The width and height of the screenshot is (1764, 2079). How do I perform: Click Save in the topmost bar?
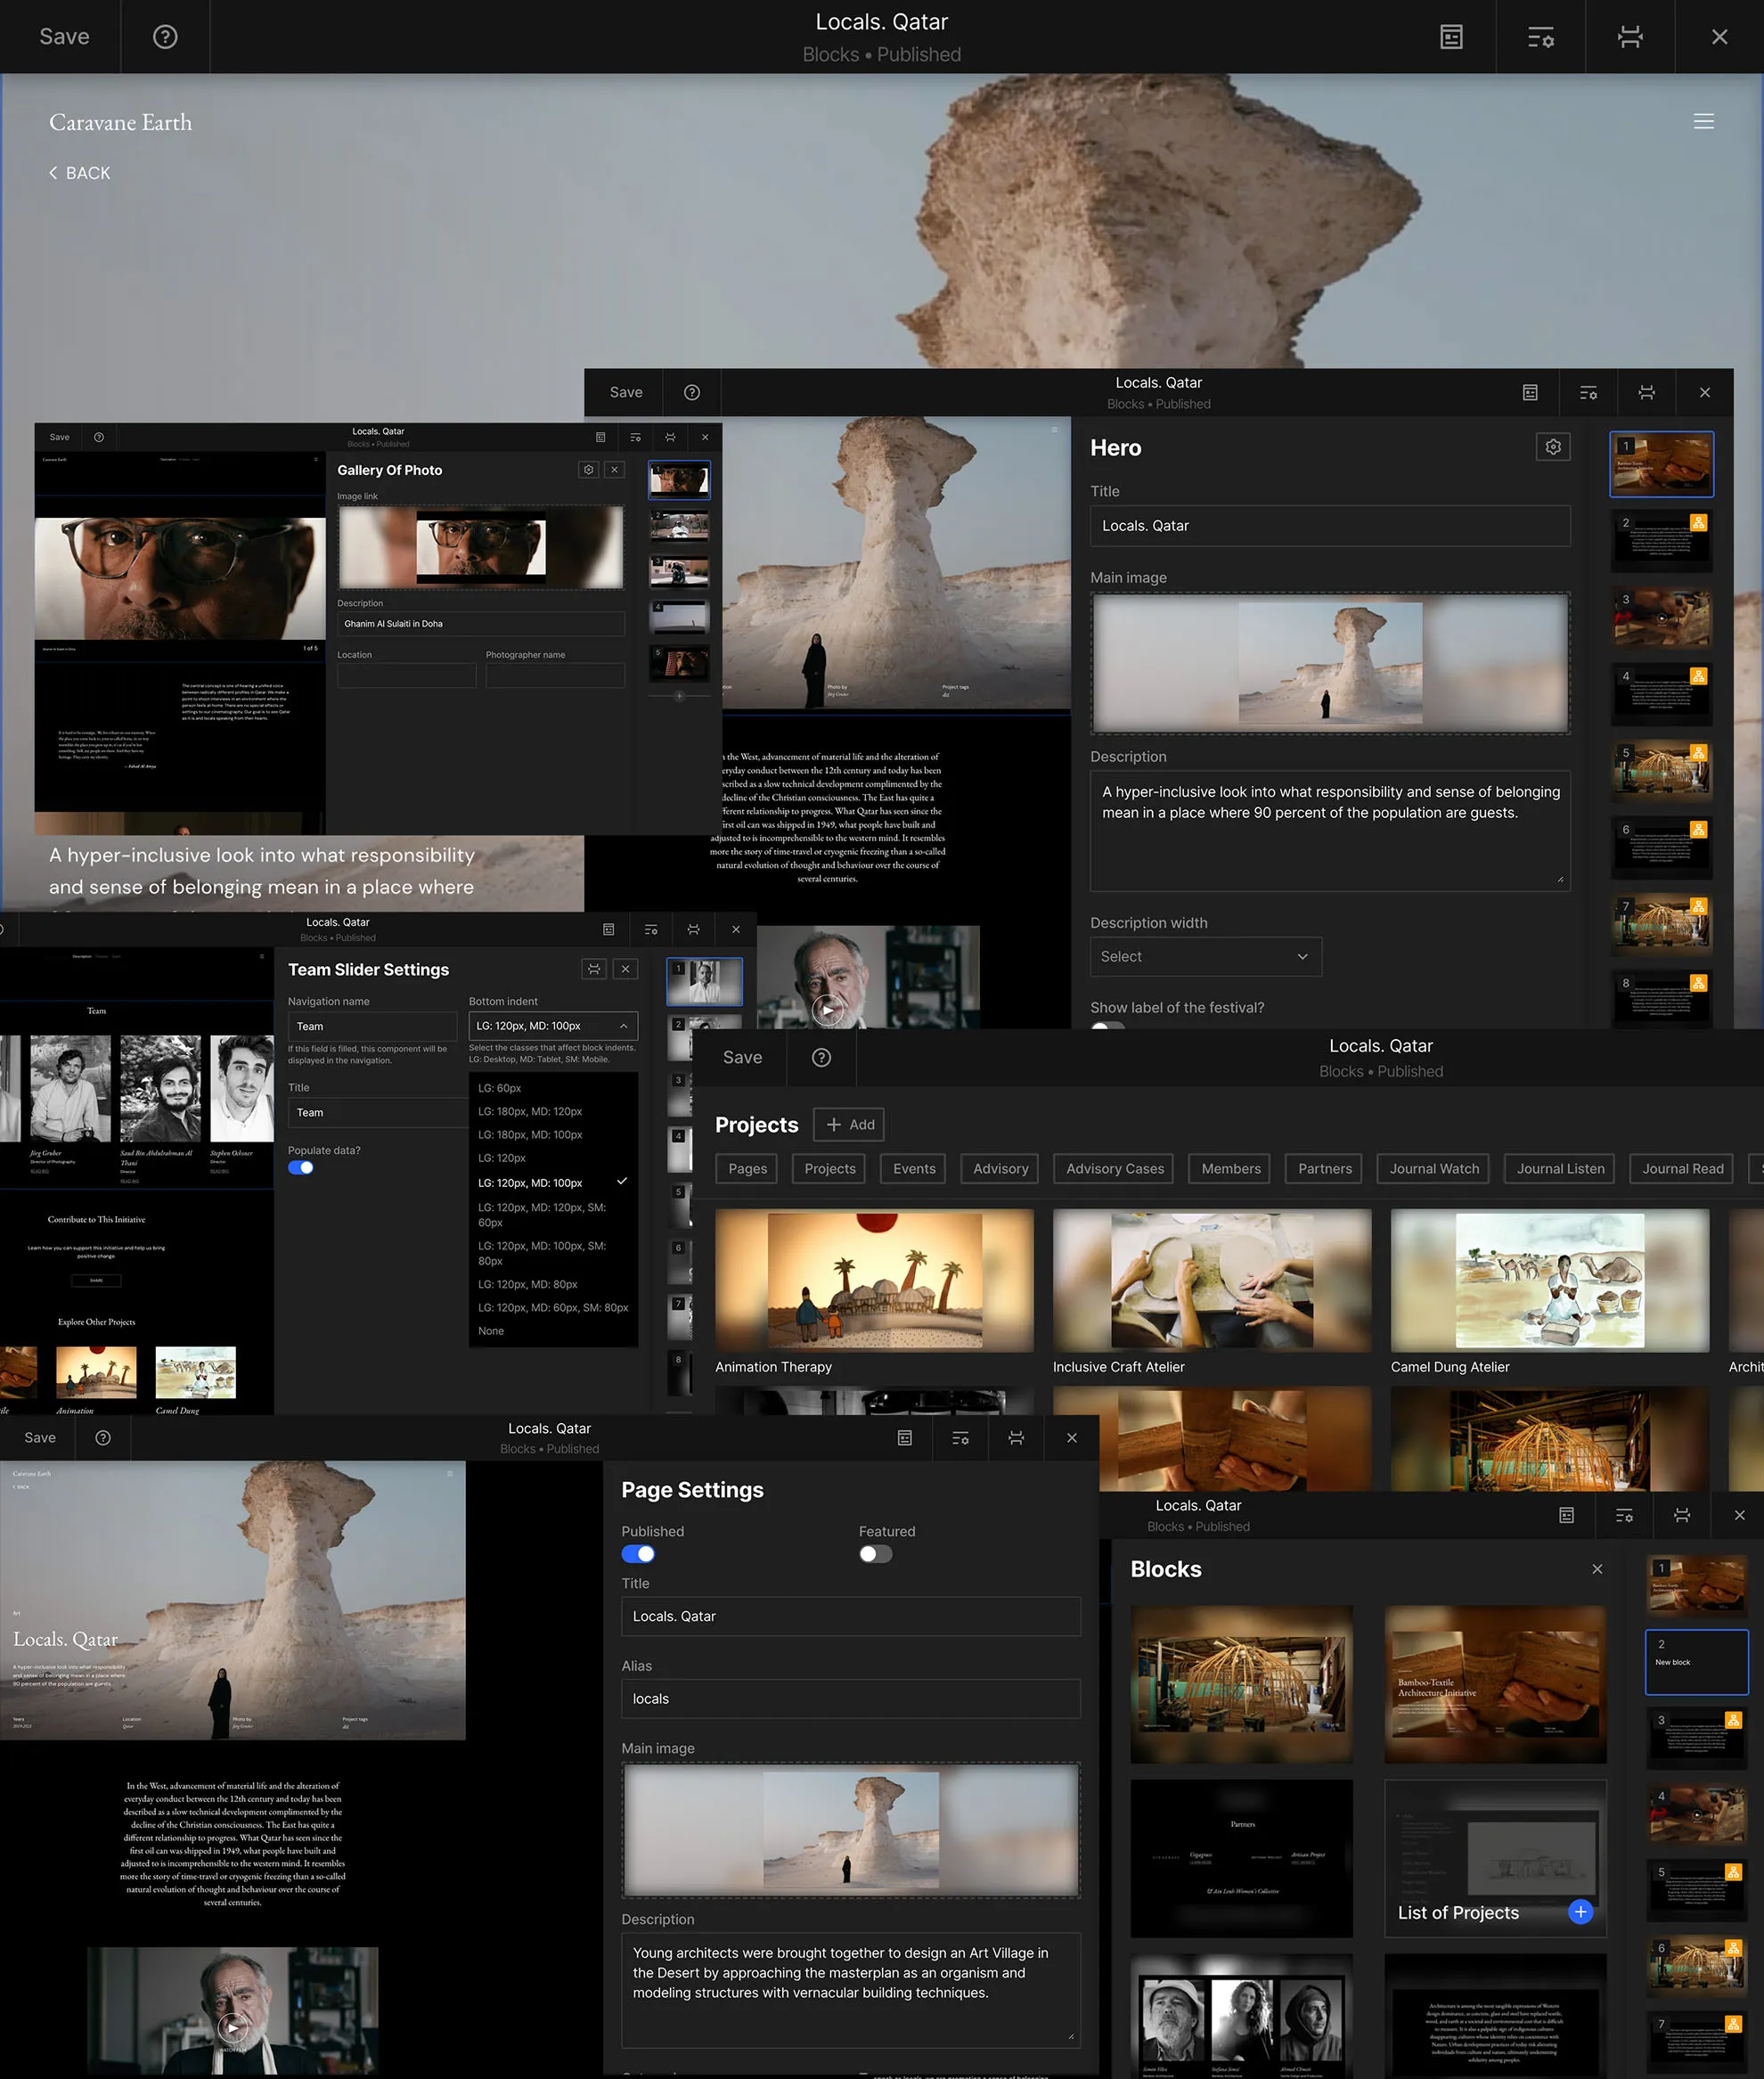pos(64,37)
